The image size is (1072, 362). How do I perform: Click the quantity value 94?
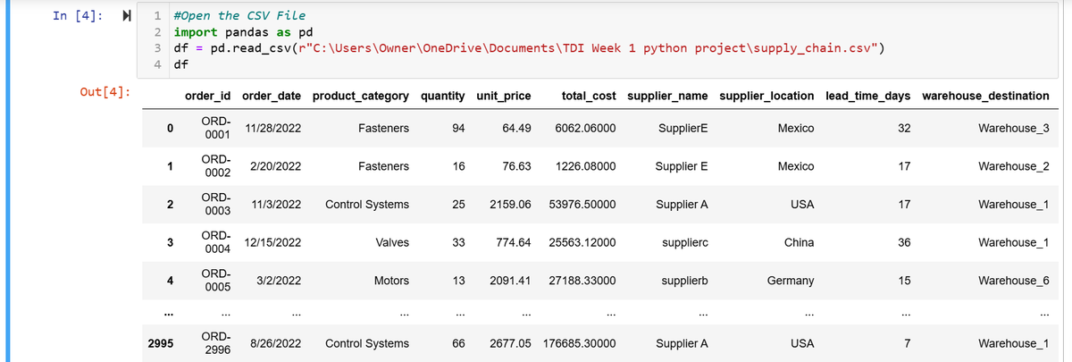(458, 128)
